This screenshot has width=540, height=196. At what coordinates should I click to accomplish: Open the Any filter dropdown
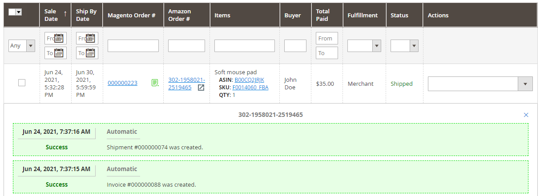(22, 45)
